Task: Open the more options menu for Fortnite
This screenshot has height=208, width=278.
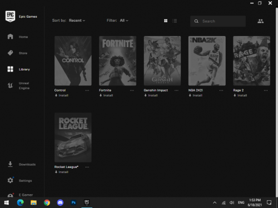Action: 132,90
